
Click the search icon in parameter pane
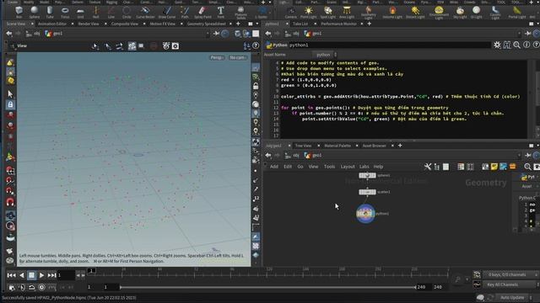pyautogui.click(x=516, y=45)
